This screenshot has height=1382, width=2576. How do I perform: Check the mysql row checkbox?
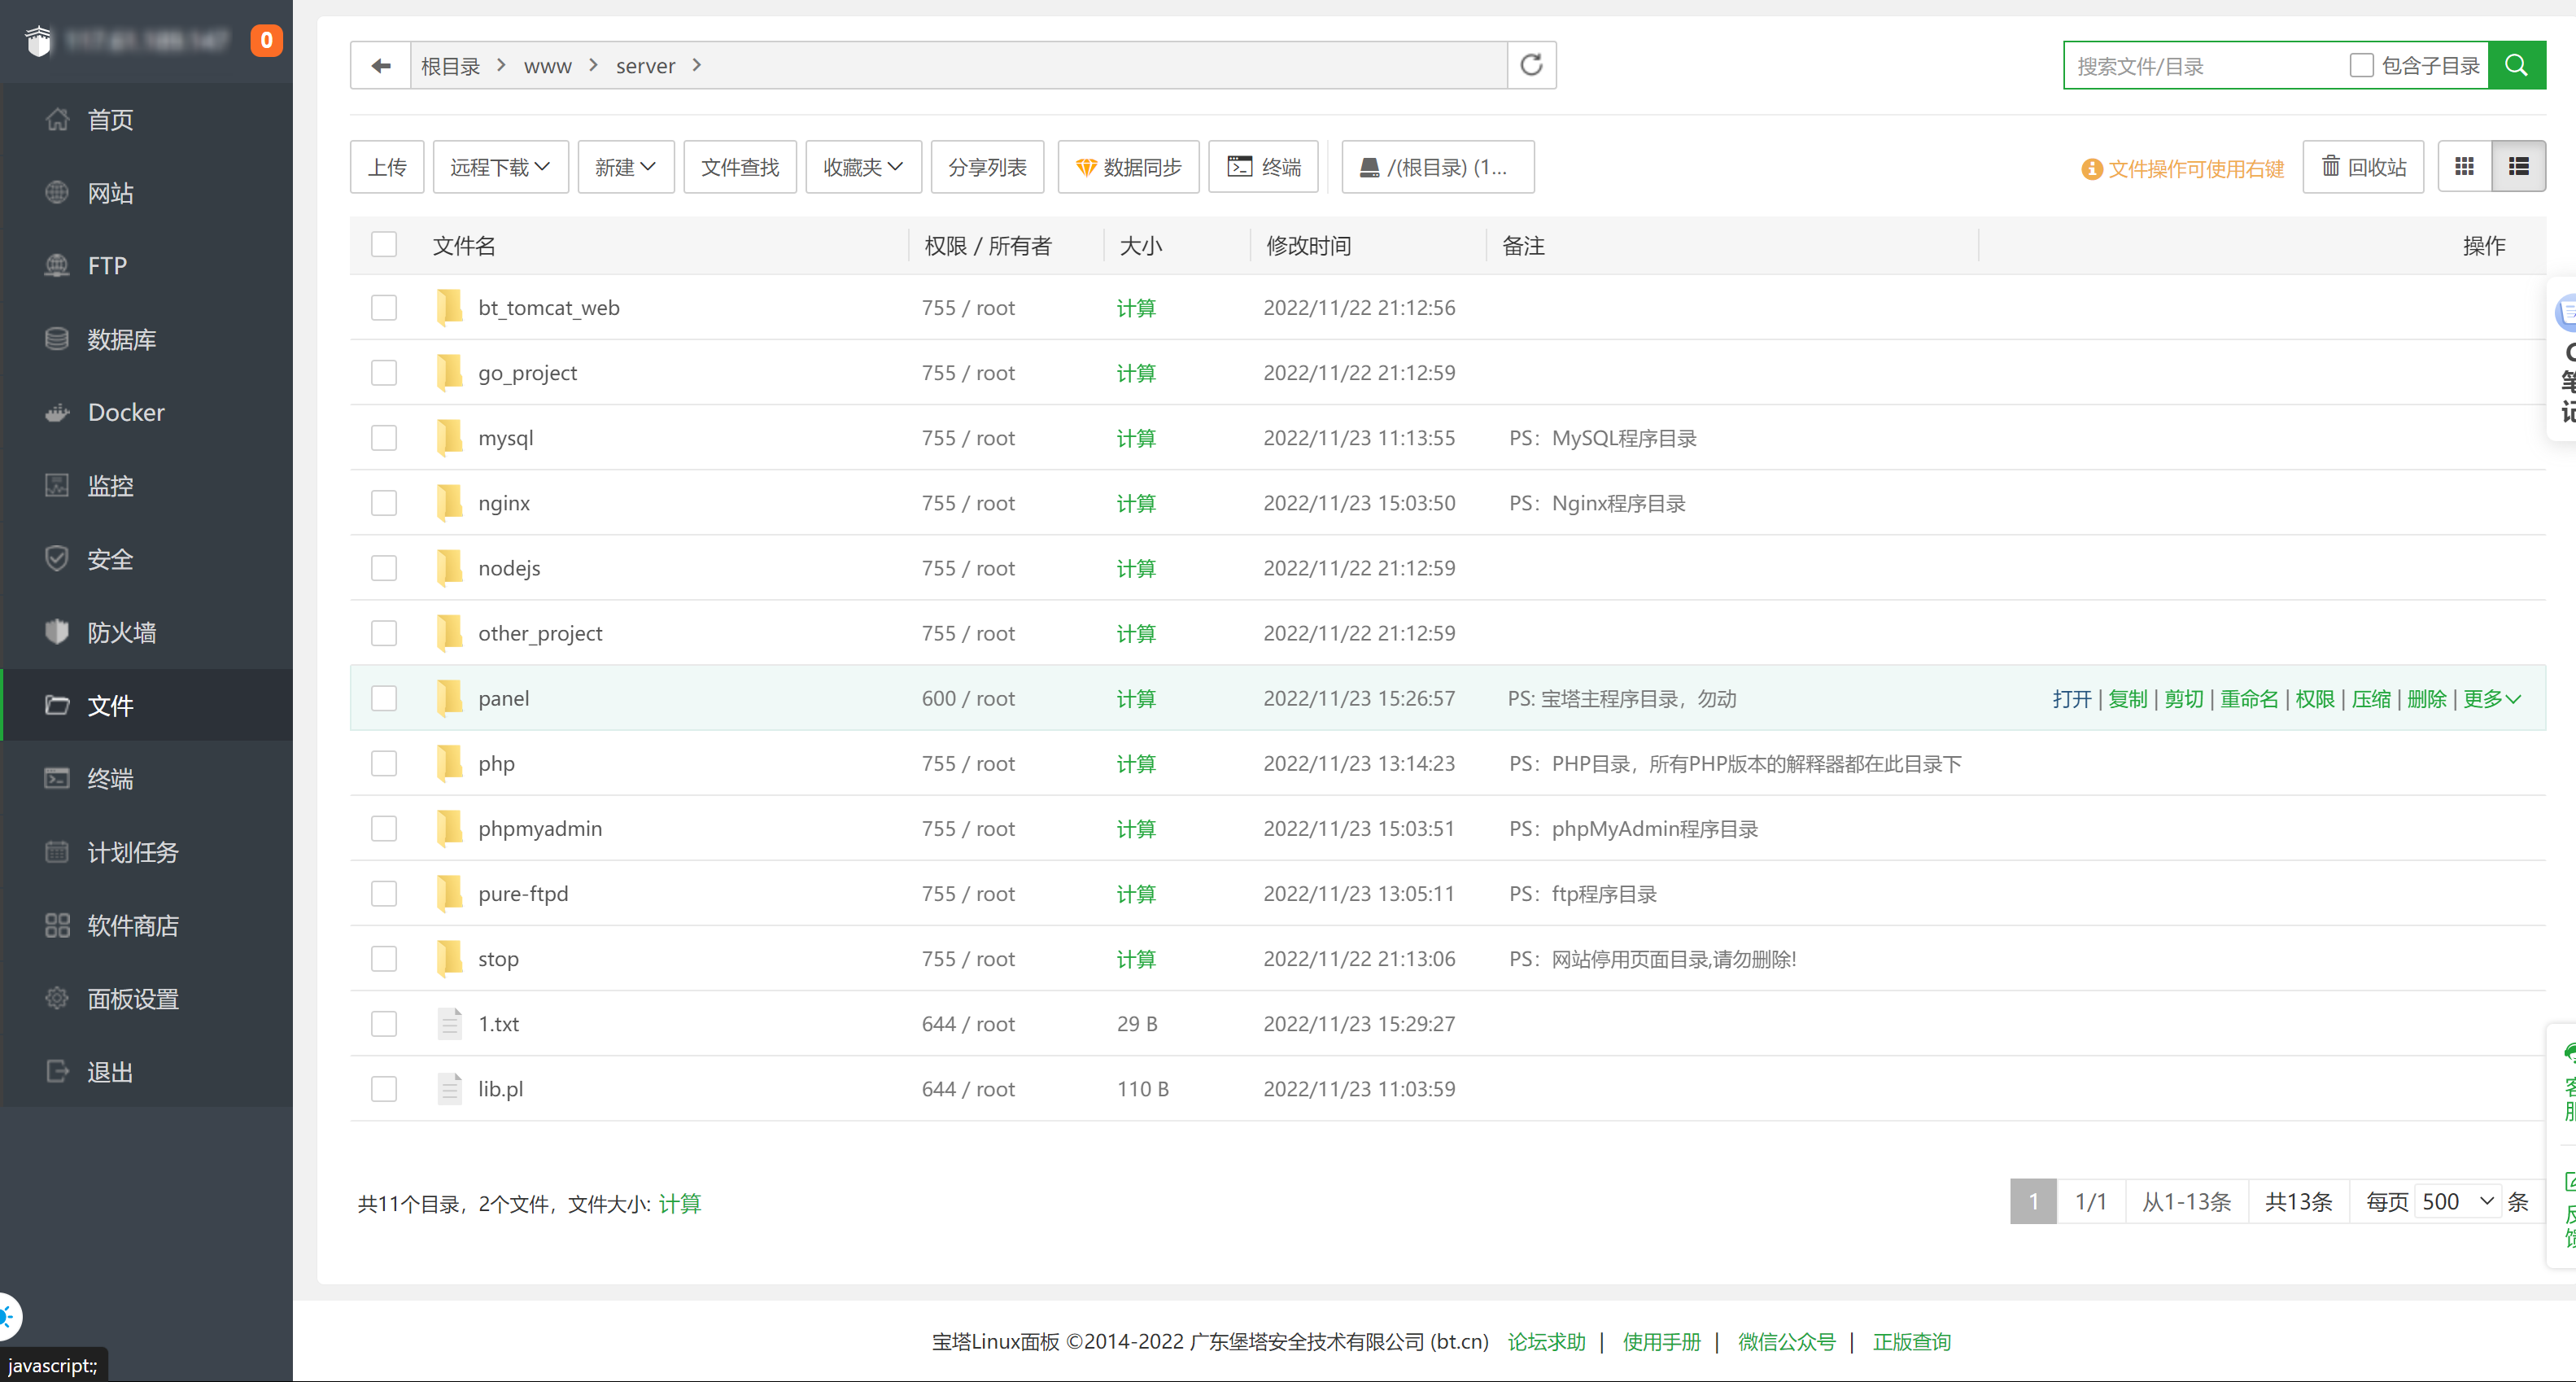tap(384, 438)
